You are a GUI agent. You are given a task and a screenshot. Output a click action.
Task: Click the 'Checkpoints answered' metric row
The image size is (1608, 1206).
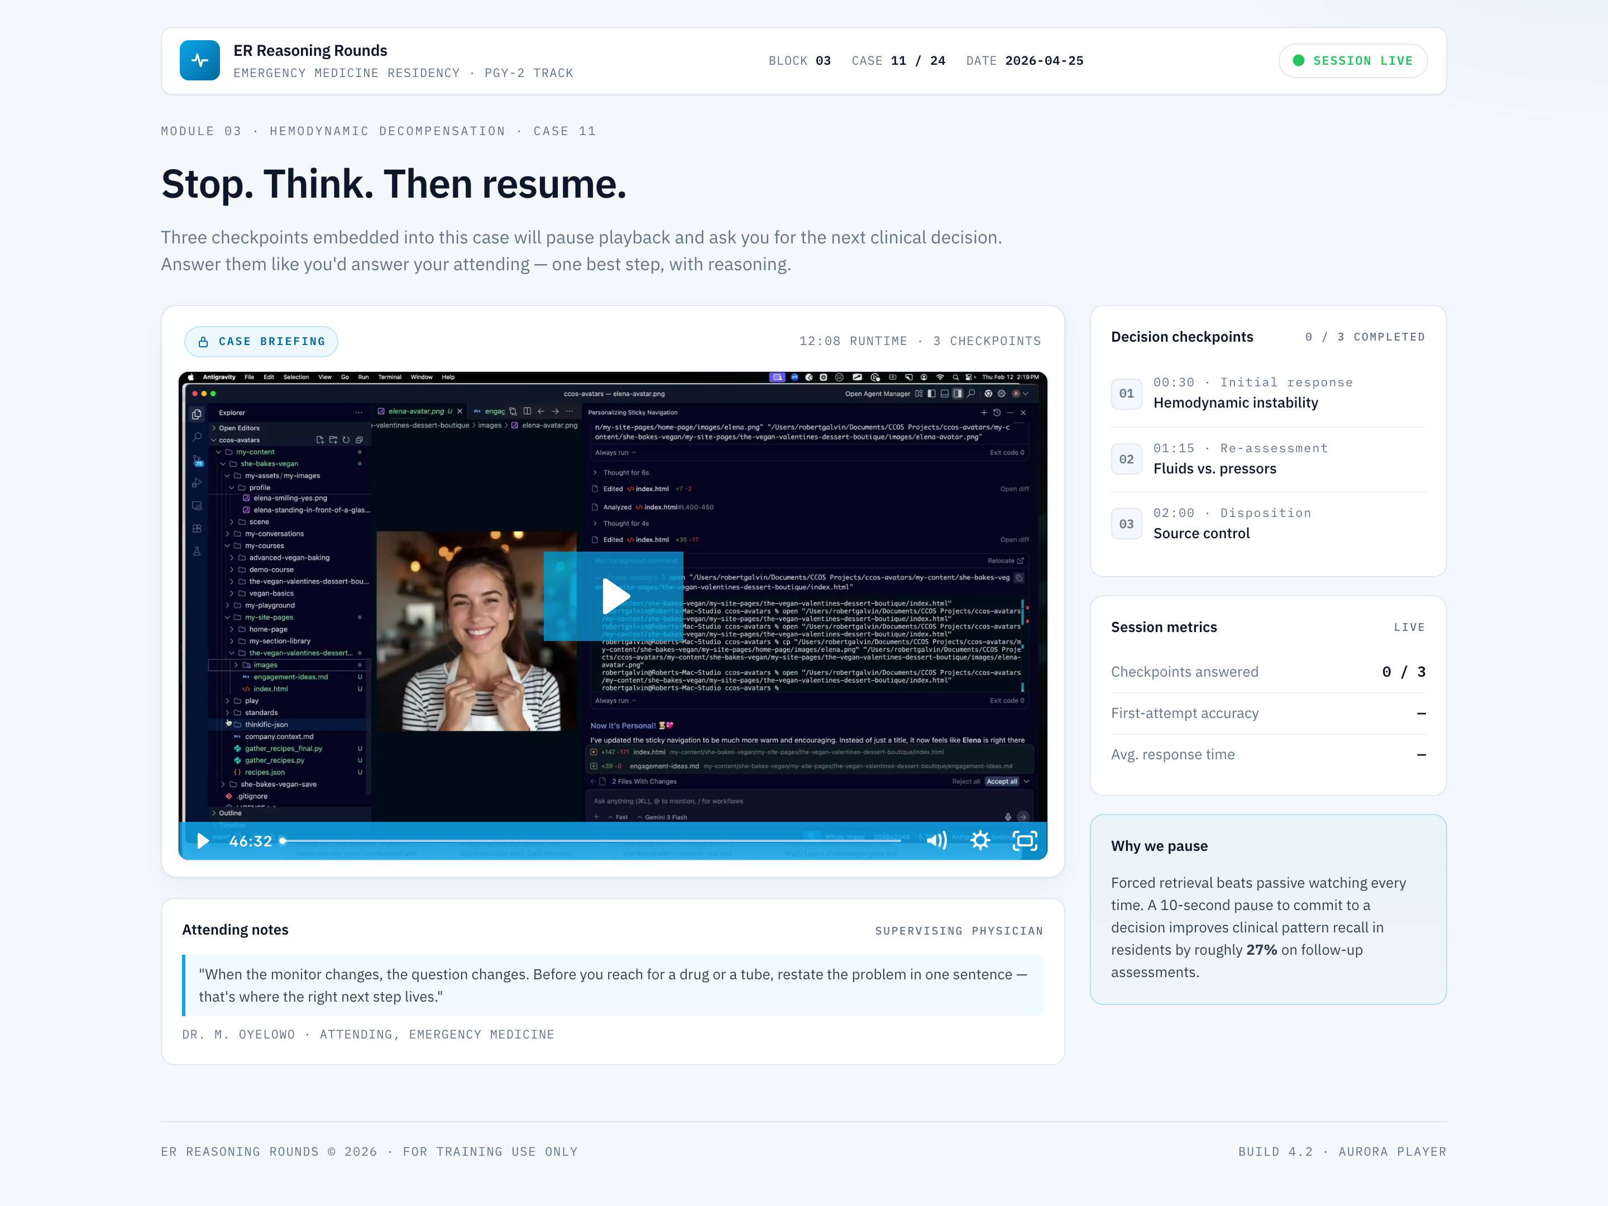[x=1269, y=672]
